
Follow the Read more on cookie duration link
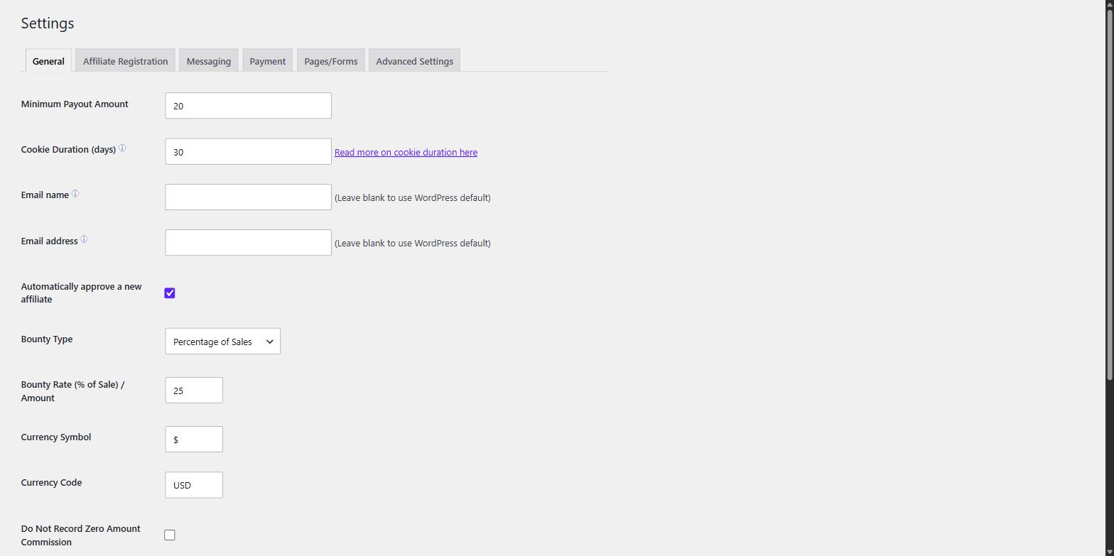pos(406,153)
